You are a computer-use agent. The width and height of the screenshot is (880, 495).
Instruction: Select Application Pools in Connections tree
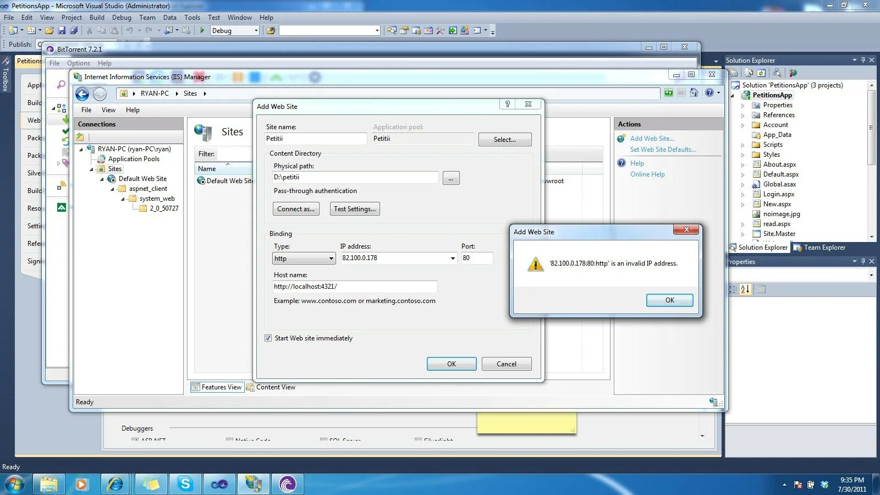pyautogui.click(x=134, y=159)
